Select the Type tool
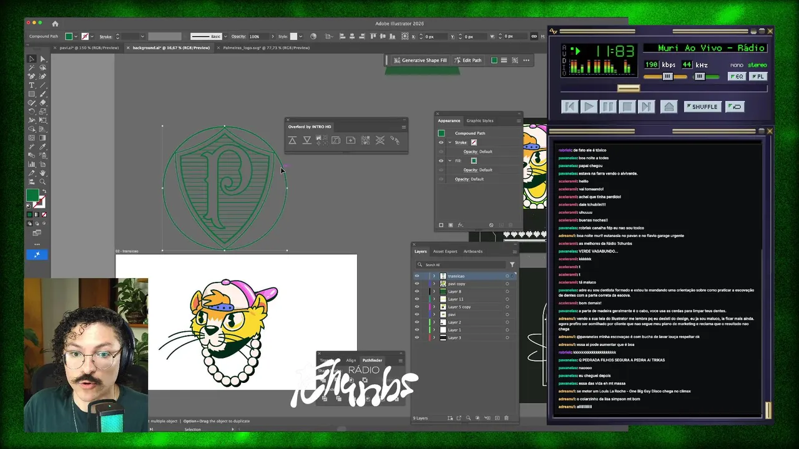The height and width of the screenshot is (449, 799). pyautogui.click(x=32, y=85)
